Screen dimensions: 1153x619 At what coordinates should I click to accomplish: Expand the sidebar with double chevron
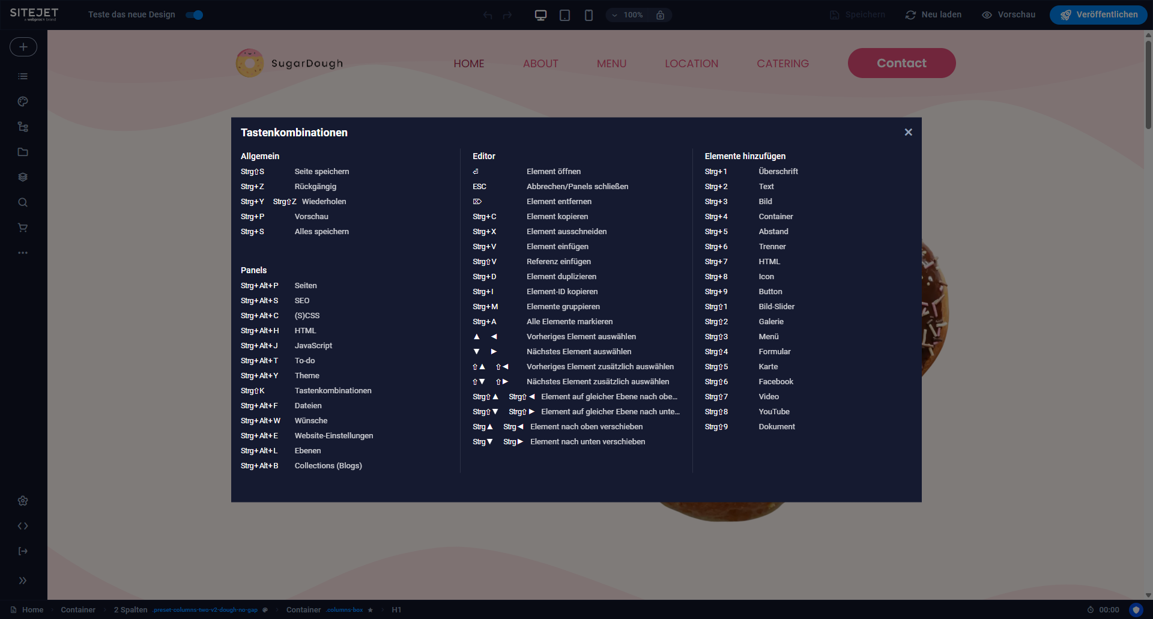coord(23,581)
